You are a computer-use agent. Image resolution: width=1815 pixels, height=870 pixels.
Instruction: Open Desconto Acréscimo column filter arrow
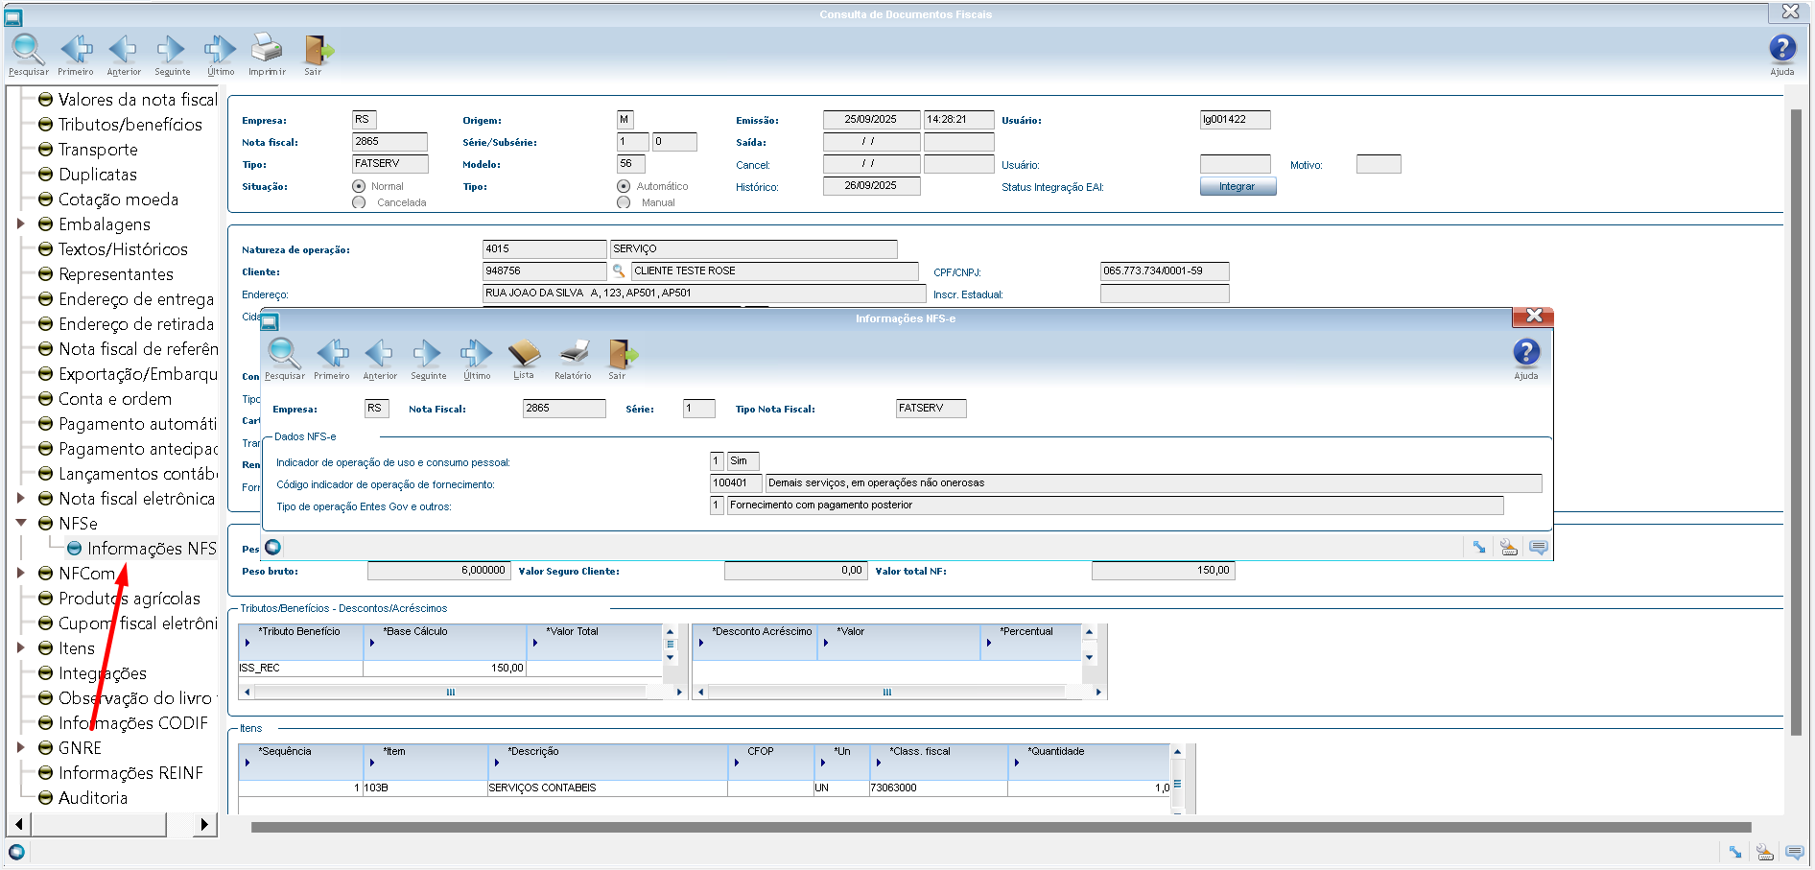701,643
